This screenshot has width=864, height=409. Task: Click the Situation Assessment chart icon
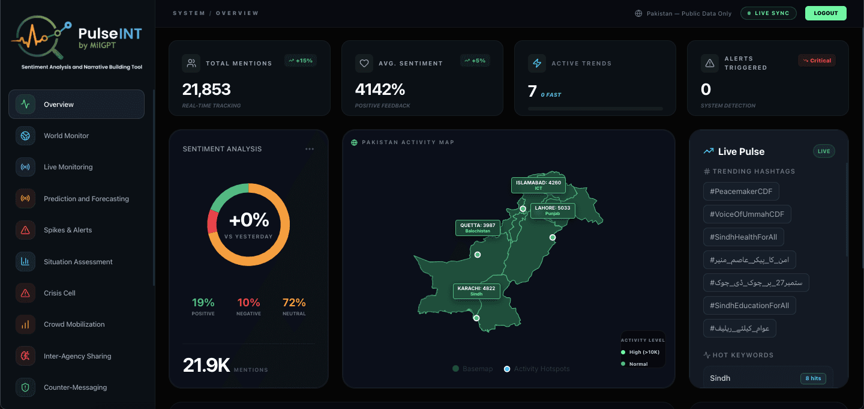click(x=25, y=262)
